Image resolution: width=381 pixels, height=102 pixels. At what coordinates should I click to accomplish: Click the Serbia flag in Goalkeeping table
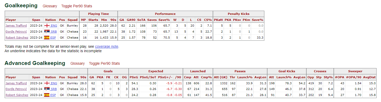point(47,32)
